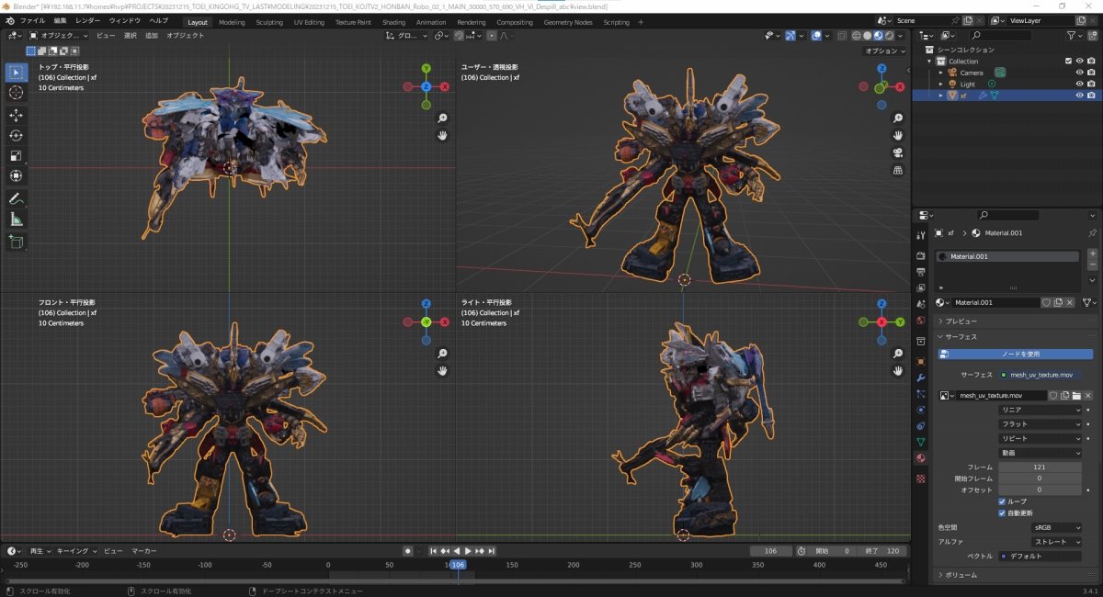Switch to the Sculpting workspace tab
Screen dimensions: 1103x597
[x=269, y=22]
